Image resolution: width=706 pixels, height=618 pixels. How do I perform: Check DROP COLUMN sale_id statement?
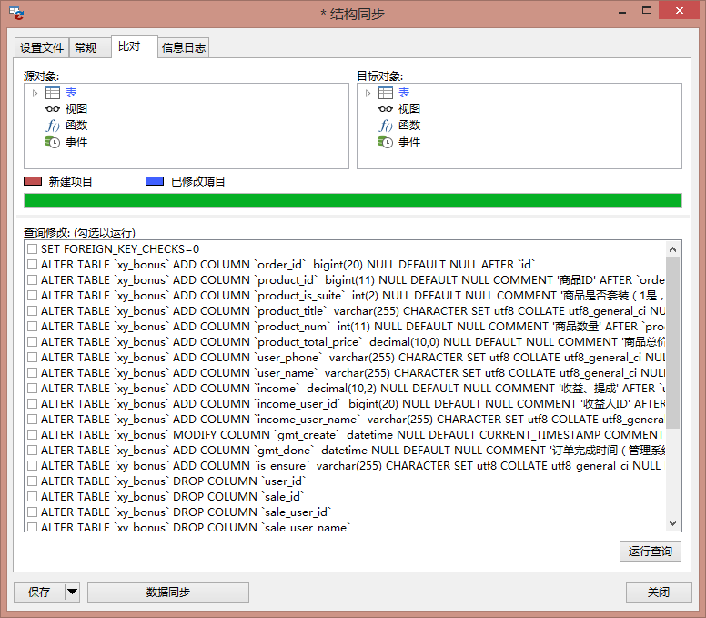[x=32, y=496]
